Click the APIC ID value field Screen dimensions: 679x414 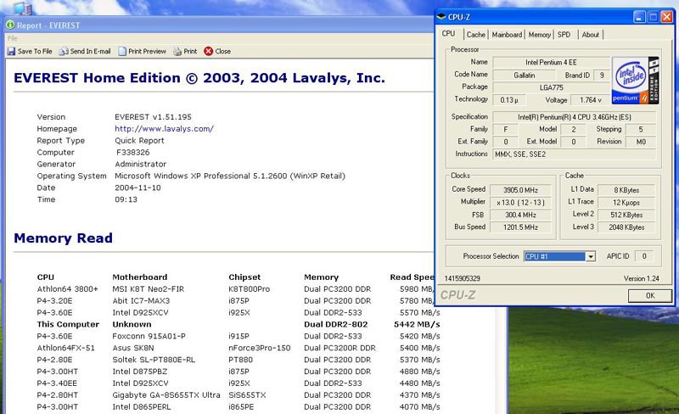[x=644, y=256]
